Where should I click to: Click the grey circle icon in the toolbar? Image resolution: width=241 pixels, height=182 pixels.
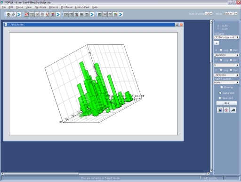8,15
